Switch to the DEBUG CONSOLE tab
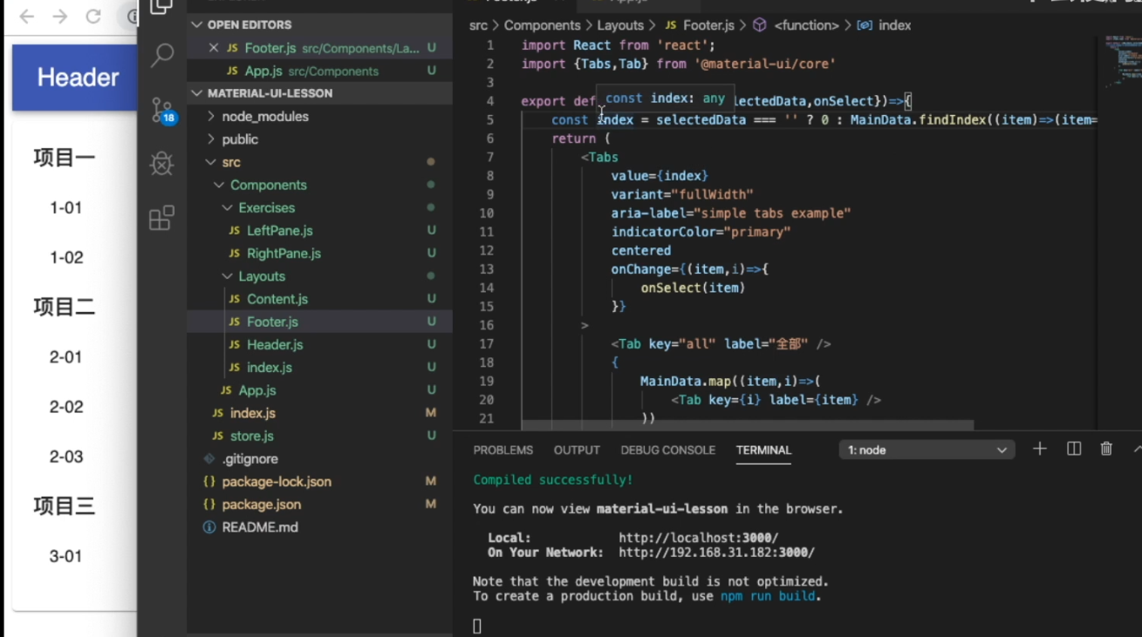 [x=667, y=450]
